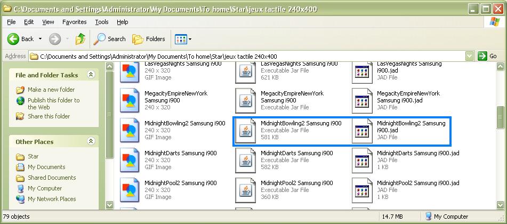Collapse the Other Places panel
The image size is (507, 224).
[91, 141]
